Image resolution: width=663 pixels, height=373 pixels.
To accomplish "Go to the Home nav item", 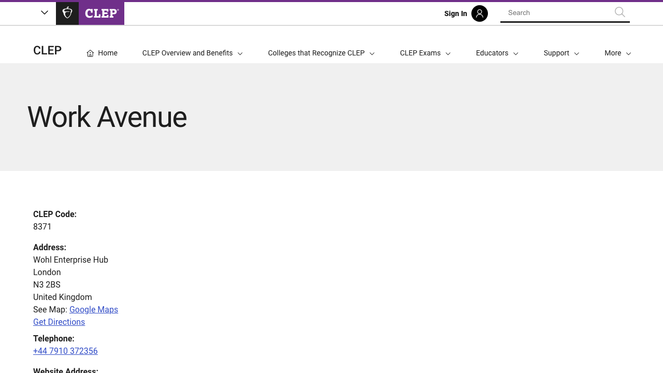I will [x=108, y=53].
